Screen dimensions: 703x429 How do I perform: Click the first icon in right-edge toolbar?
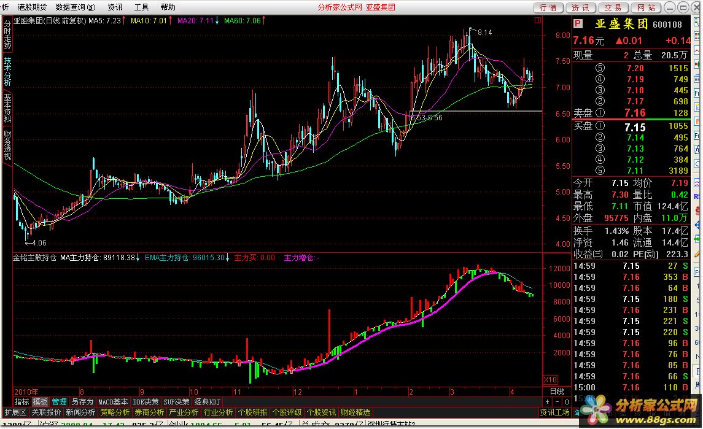click(697, 21)
